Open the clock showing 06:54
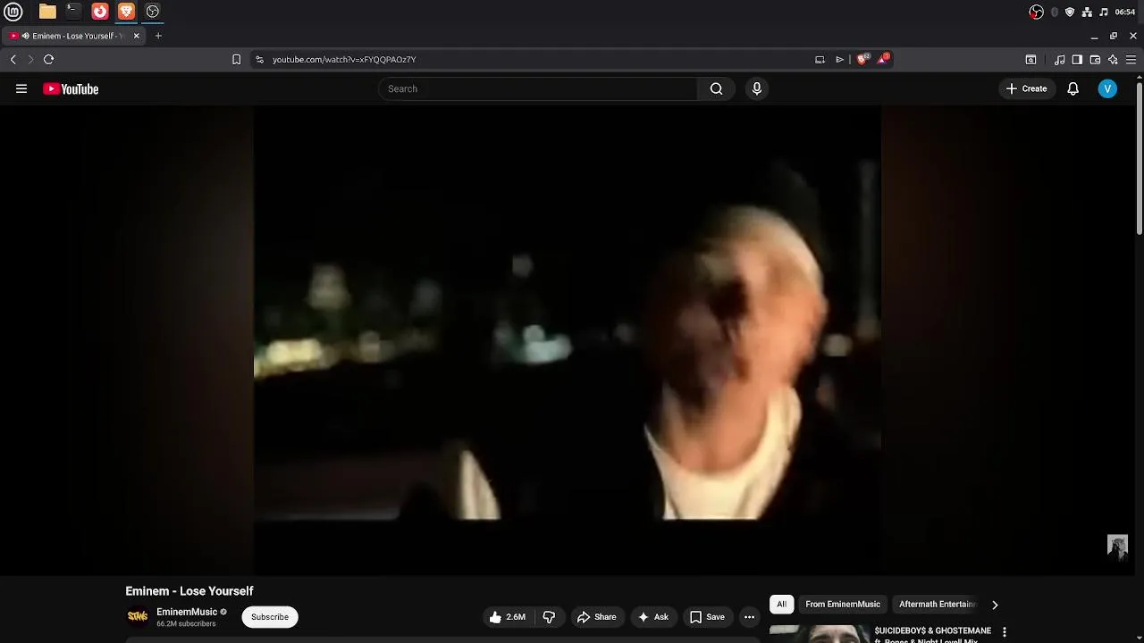Screen dimensions: 1144x643 tap(1125, 12)
